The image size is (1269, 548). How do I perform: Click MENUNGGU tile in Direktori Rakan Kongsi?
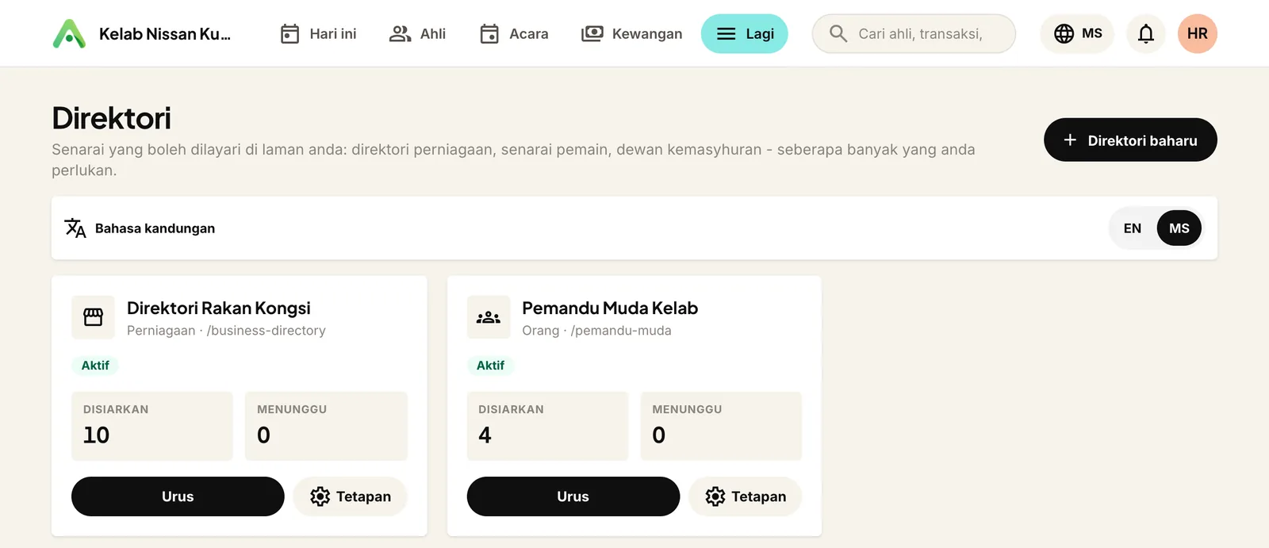click(x=326, y=426)
